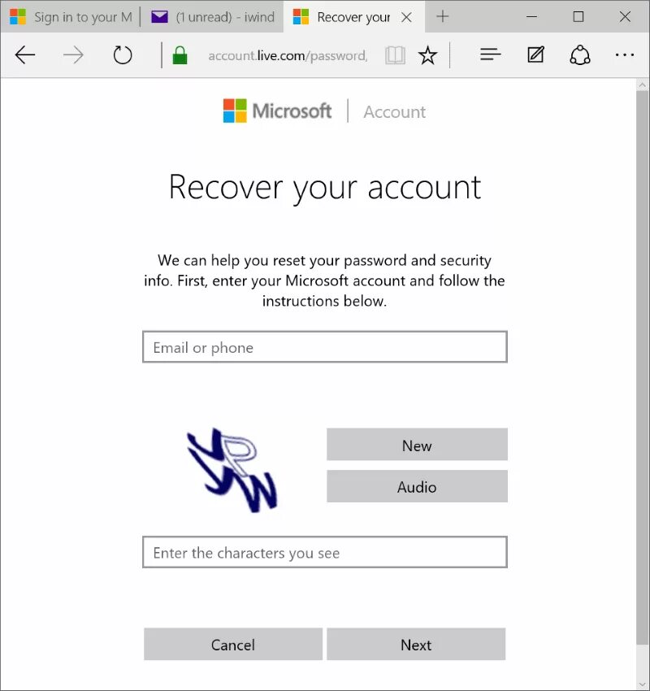Click the vertical scrollbar thumb
This screenshot has height=691, width=650.
[x=643, y=368]
